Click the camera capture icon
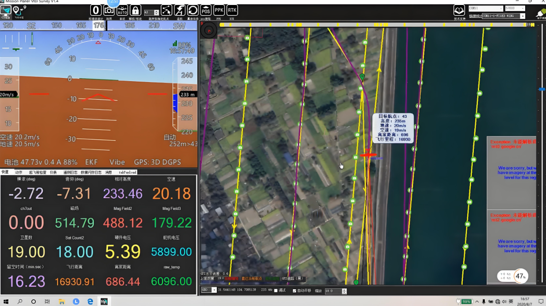Image resolution: width=546 pixels, height=306 pixels. [109, 10]
